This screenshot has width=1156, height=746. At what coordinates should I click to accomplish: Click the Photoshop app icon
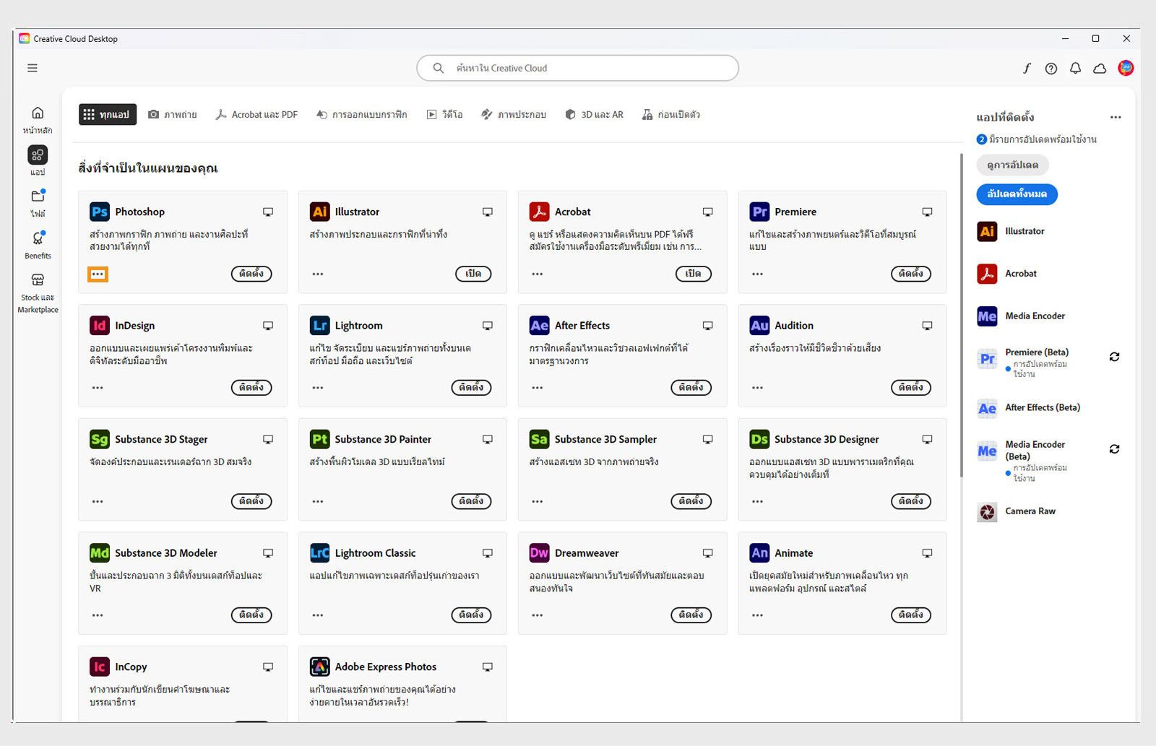[x=100, y=212]
